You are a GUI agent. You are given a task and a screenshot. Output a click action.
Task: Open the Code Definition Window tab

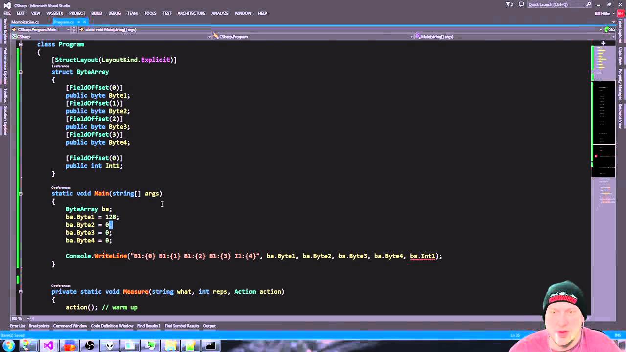[x=112, y=326]
